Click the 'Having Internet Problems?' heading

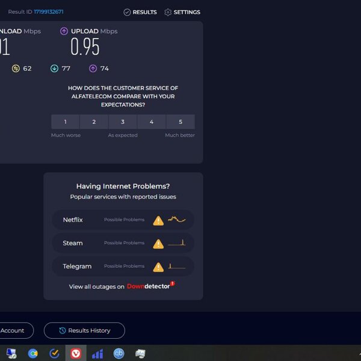pos(123,187)
